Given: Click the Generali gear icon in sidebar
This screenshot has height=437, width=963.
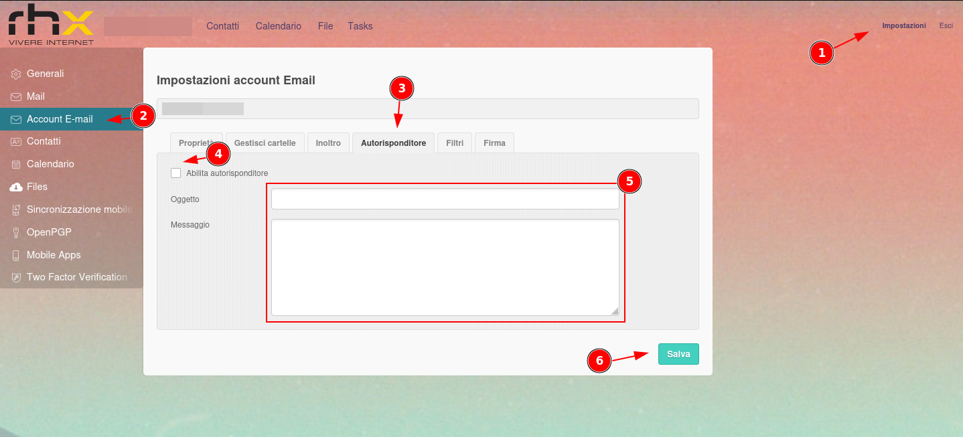Looking at the screenshot, I should (16, 74).
